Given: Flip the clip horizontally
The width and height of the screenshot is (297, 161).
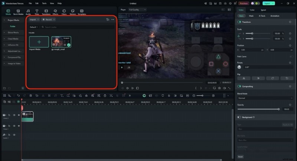Looking at the screenshot, I should (244, 78).
